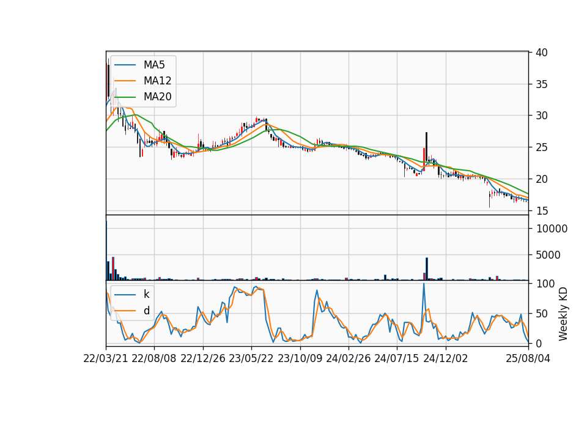Click the blue MA5 legend line sample
This screenshot has width=587, height=422.
(125, 65)
